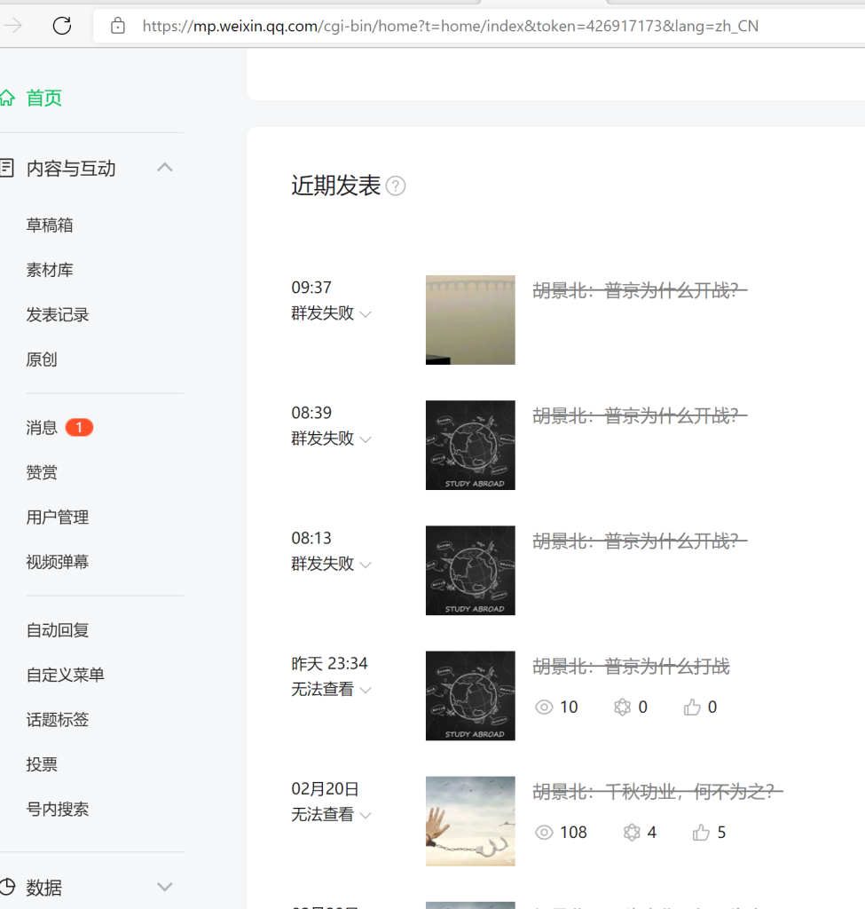865x909 pixels.
Task: Open 视频弹幕
Action: pyautogui.click(x=58, y=562)
